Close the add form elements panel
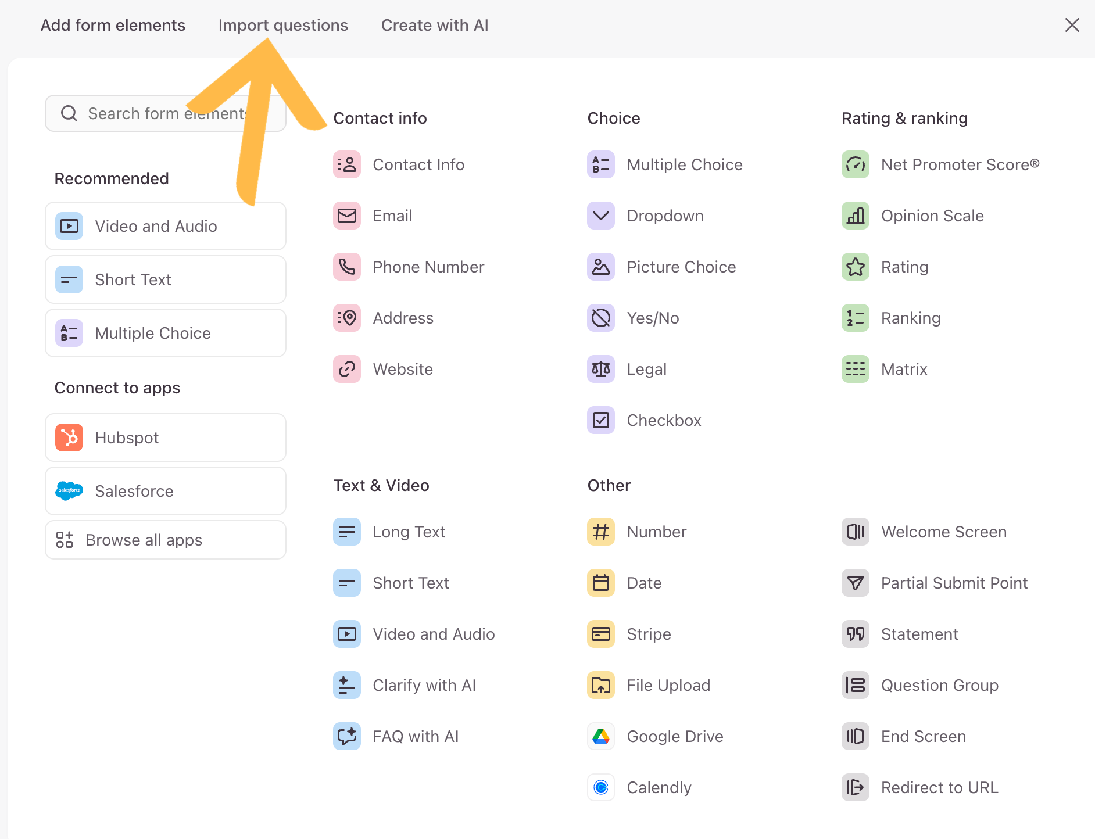 [1072, 25]
